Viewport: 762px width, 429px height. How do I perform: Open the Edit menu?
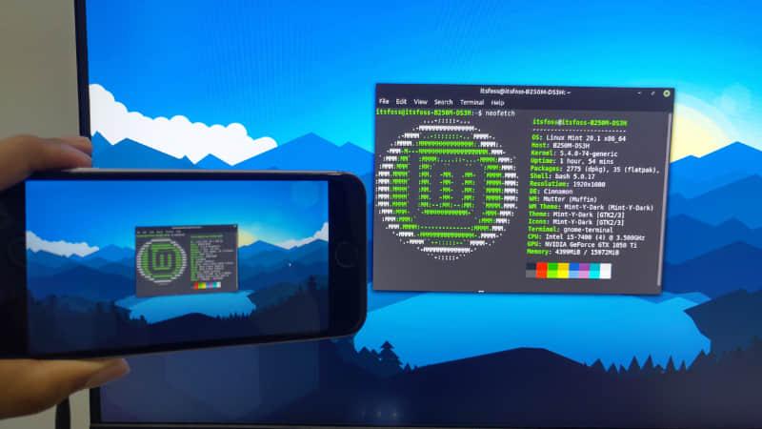(x=402, y=102)
